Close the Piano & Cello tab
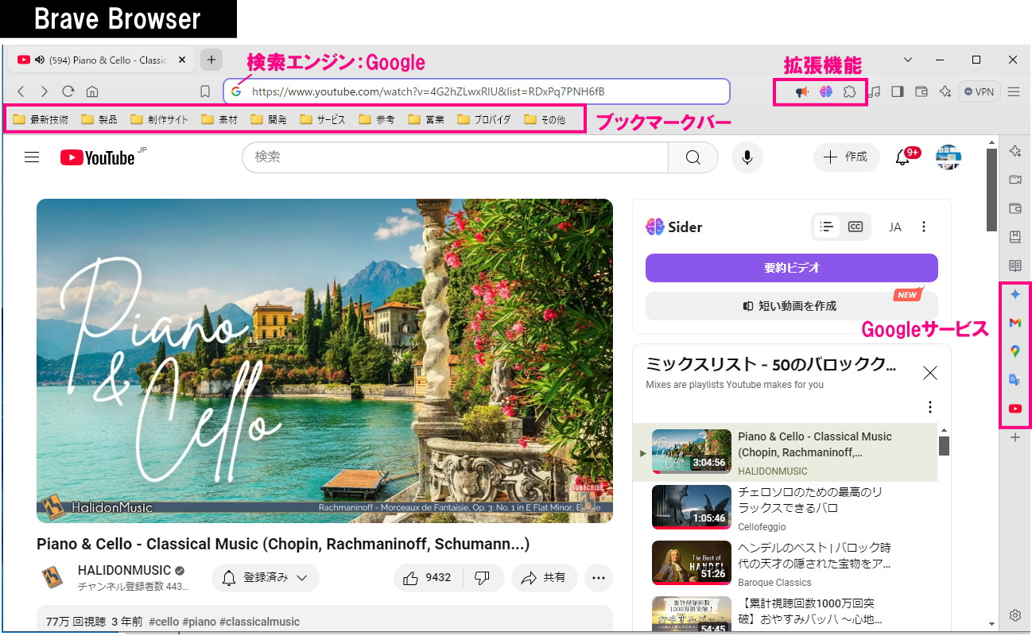The width and height of the screenshot is (1032, 636). click(182, 60)
